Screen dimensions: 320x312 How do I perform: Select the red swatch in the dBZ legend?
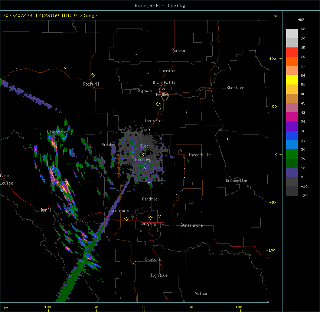click(x=292, y=52)
